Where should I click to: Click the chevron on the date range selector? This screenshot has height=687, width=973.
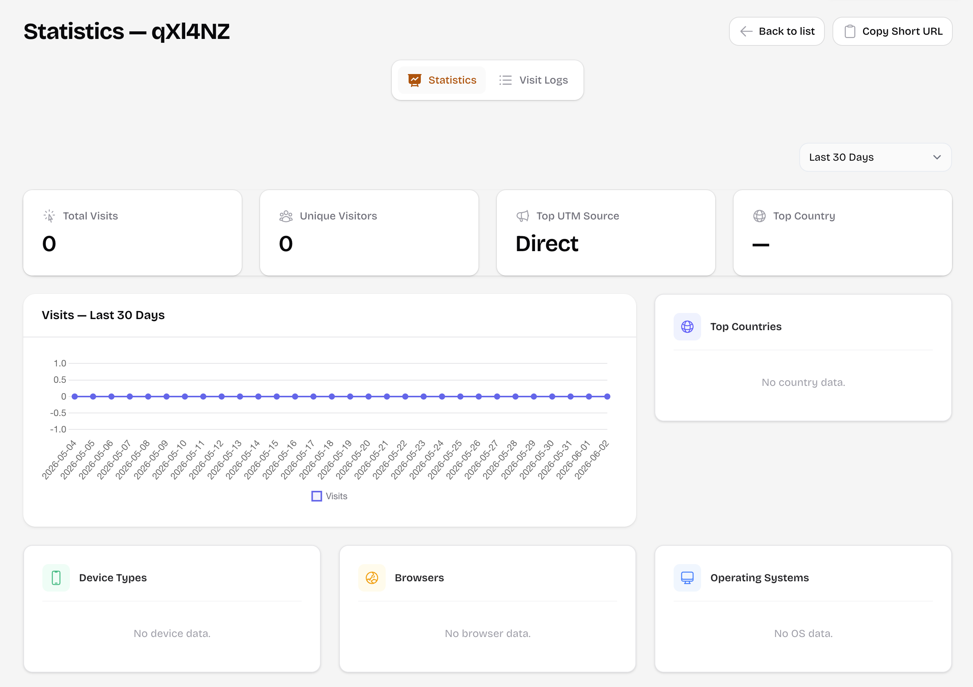937,157
